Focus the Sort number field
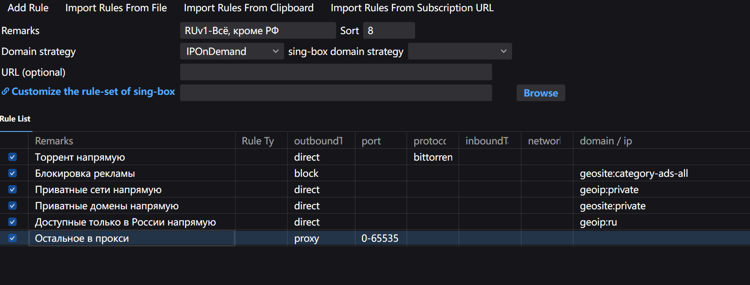 coord(389,31)
